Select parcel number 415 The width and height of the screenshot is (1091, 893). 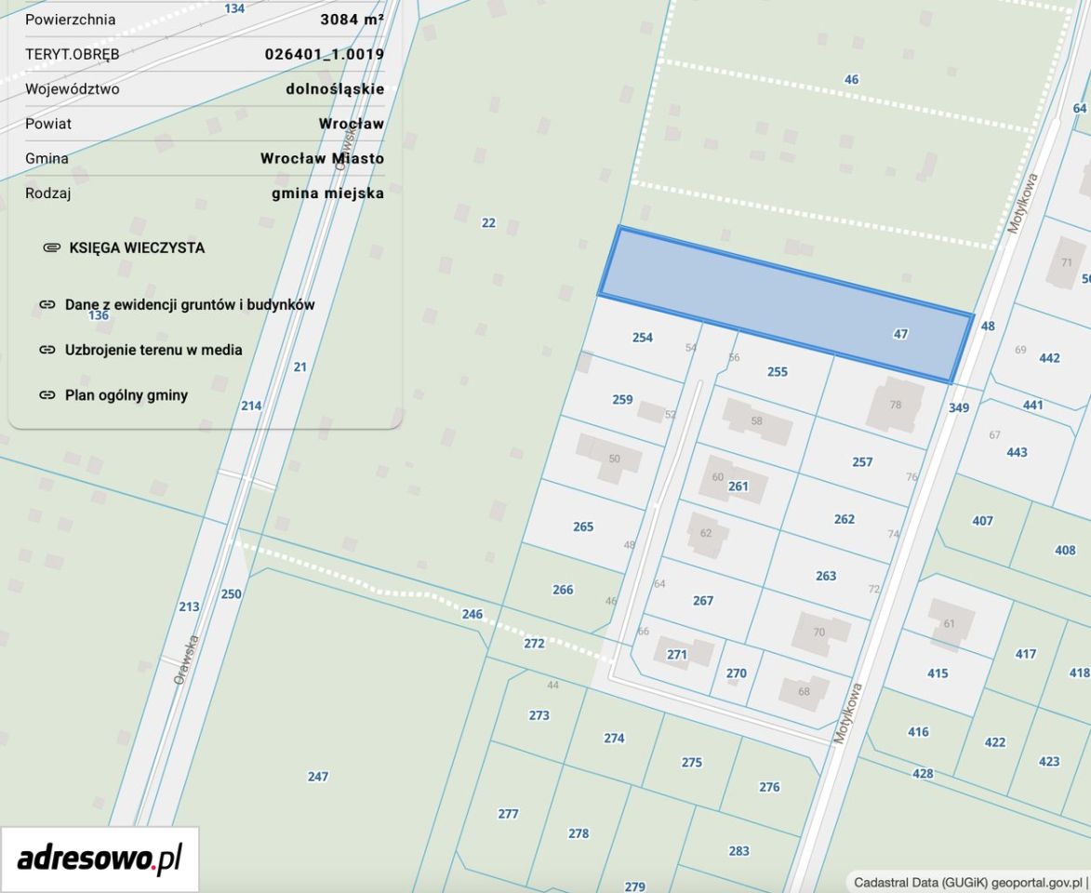coord(938,673)
